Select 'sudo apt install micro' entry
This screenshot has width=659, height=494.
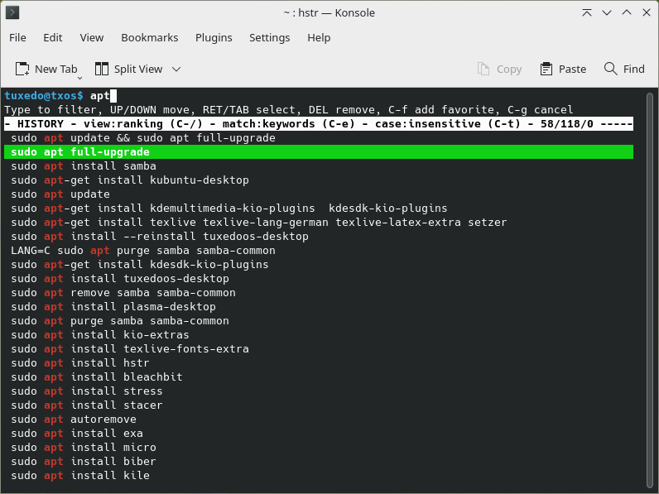84,448
